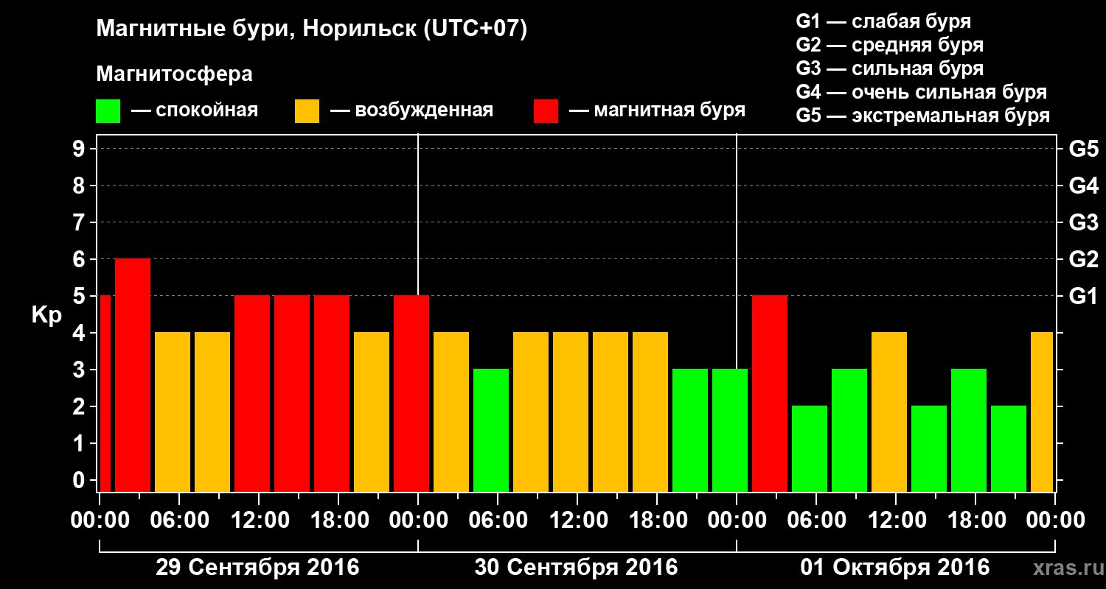The height and width of the screenshot is (589, 1106).
Task: Click the '— возбужденная' legend label
Action: click(x=411, y=110)
